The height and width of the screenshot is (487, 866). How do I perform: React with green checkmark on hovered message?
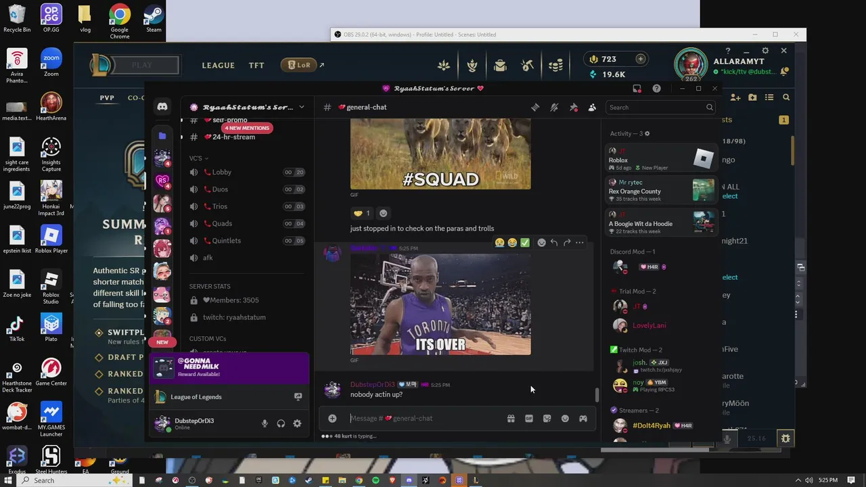coord(525,242)
